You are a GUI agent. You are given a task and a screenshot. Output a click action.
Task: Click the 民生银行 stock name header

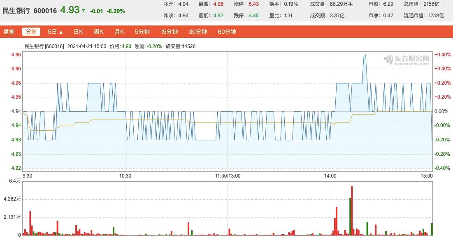click(16, 11)
